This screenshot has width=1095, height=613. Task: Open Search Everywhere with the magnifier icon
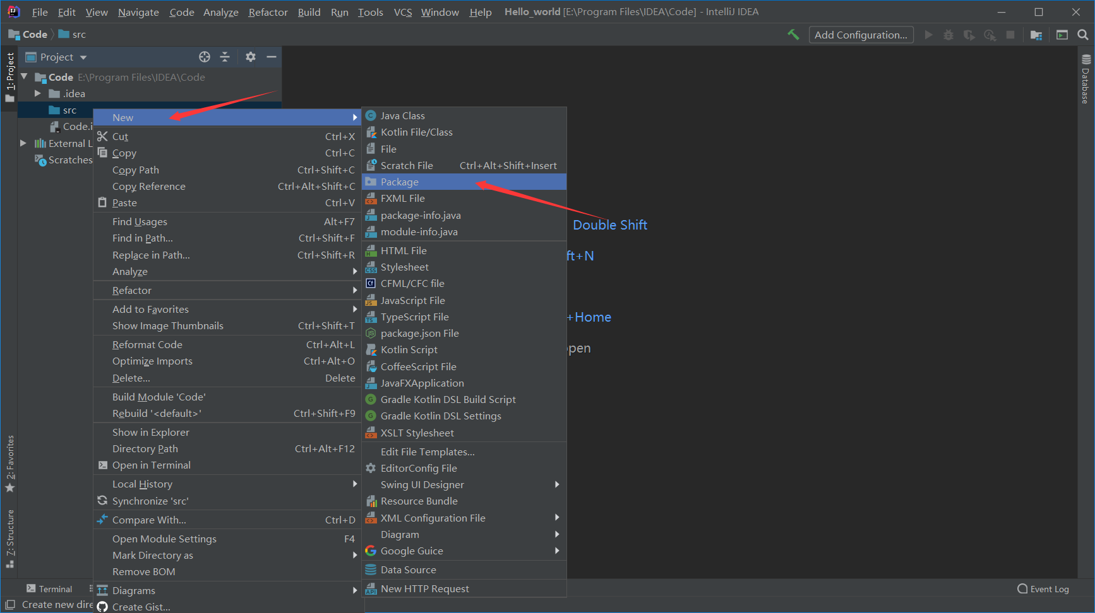click(1083, 35)
